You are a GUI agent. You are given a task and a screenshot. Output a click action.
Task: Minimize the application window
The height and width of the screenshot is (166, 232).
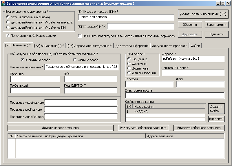tap(218, 3)
